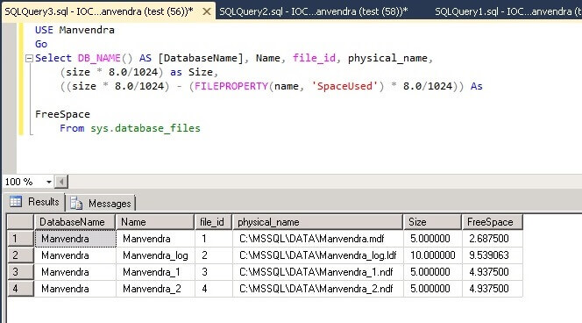
Task: Click the Manvendra_1 name cell
Action: pyautogui.click(x=155, y=272)
